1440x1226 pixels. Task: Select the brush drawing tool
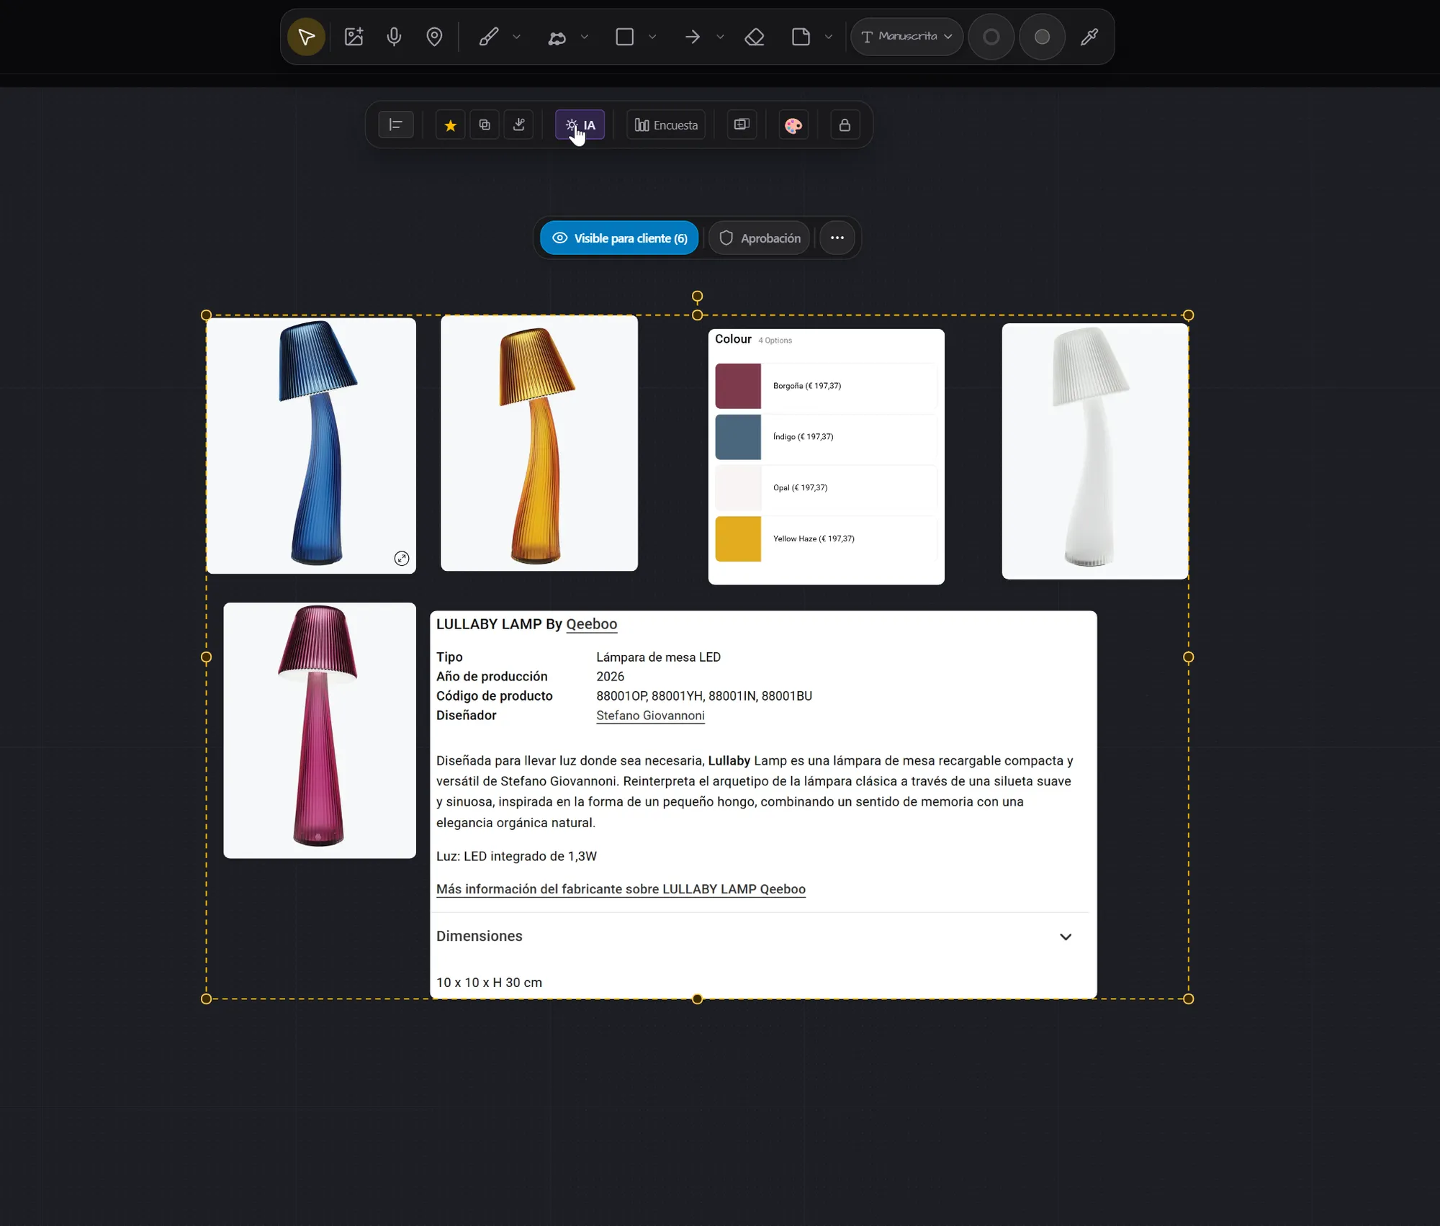[x=488, y=37]
